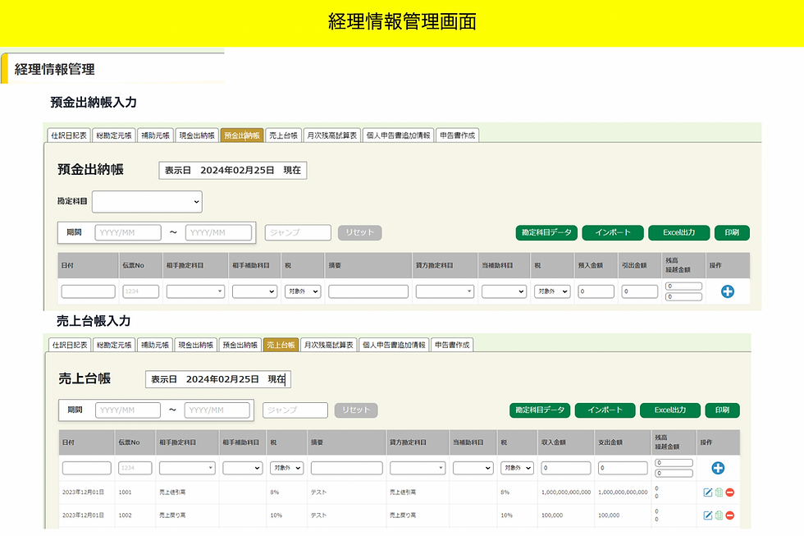Delete the sales row with 伝票No 1001
This screenshot has width=804, height=536.
(729, 492)
